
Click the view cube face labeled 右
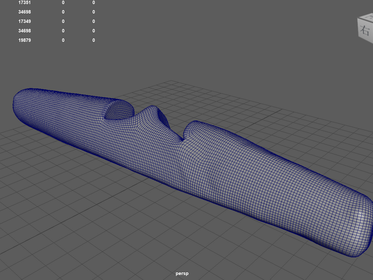click(x=365, y=30)
